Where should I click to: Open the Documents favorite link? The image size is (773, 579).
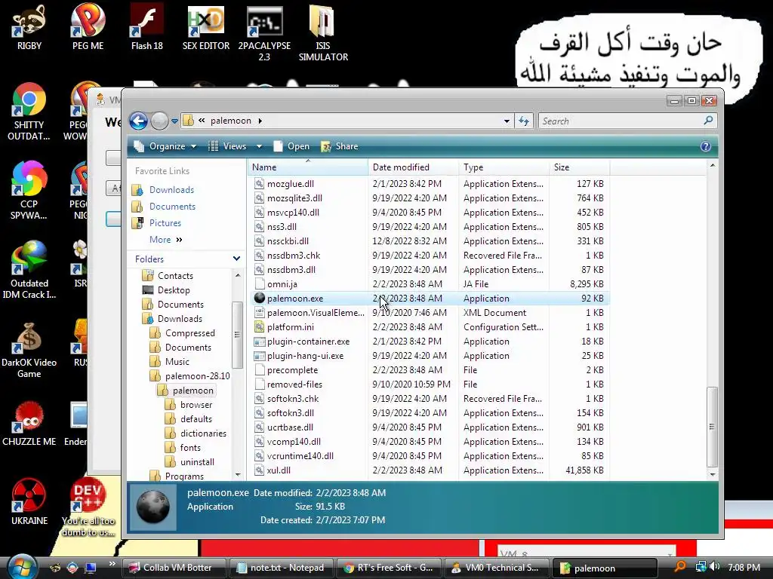tap(172, 207)
